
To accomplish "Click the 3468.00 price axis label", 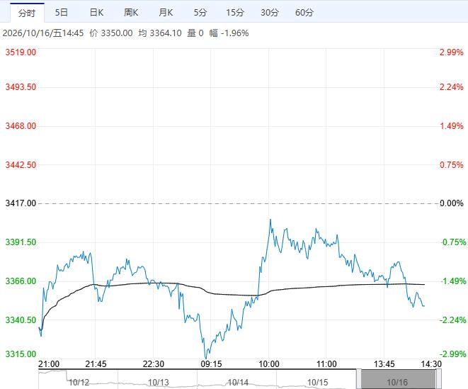I will 21,126.
